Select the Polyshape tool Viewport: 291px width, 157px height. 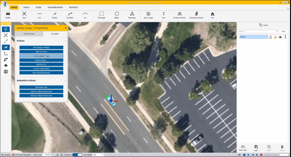tap(132, 15)
